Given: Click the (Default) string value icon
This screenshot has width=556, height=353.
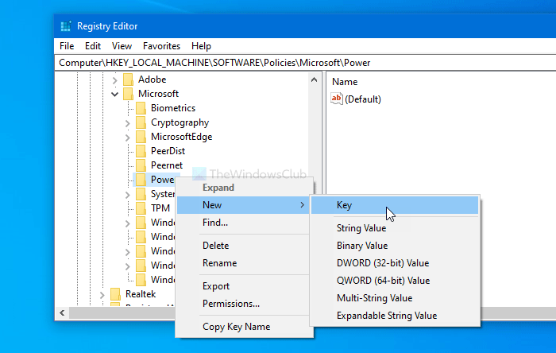Looking at the screenshot, I should (337, 99).
